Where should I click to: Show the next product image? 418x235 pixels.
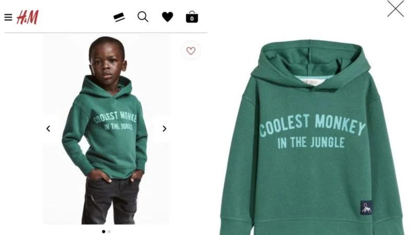165,128
